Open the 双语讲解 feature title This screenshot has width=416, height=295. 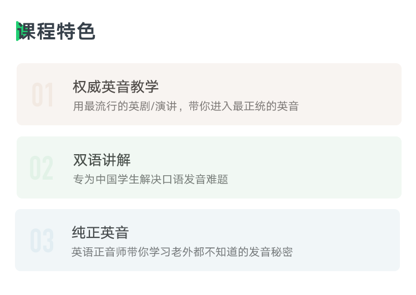click(x=102, y=160)
